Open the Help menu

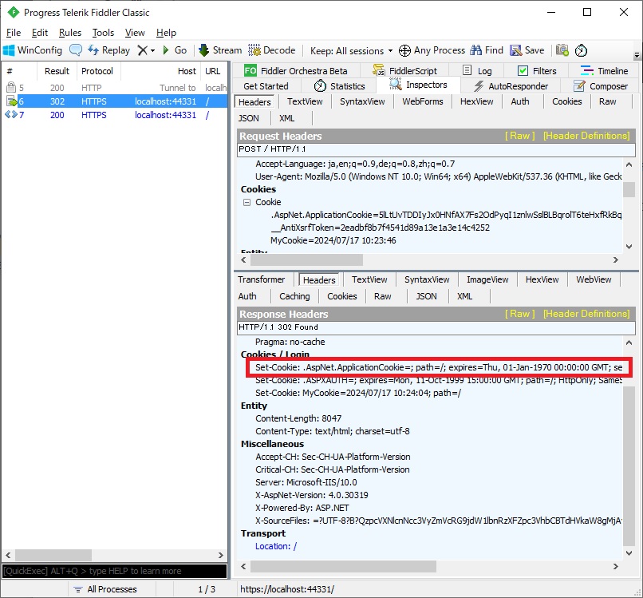coord(166,33)
